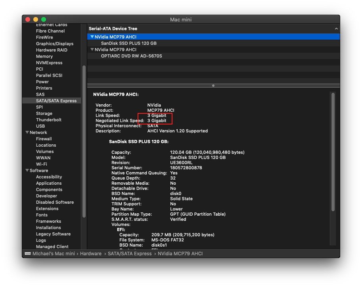Image resolution: width=362 pixels, height=287 pixels.
Task: Open Legacy Software in the sidebar
Action: tap(54, 234)
